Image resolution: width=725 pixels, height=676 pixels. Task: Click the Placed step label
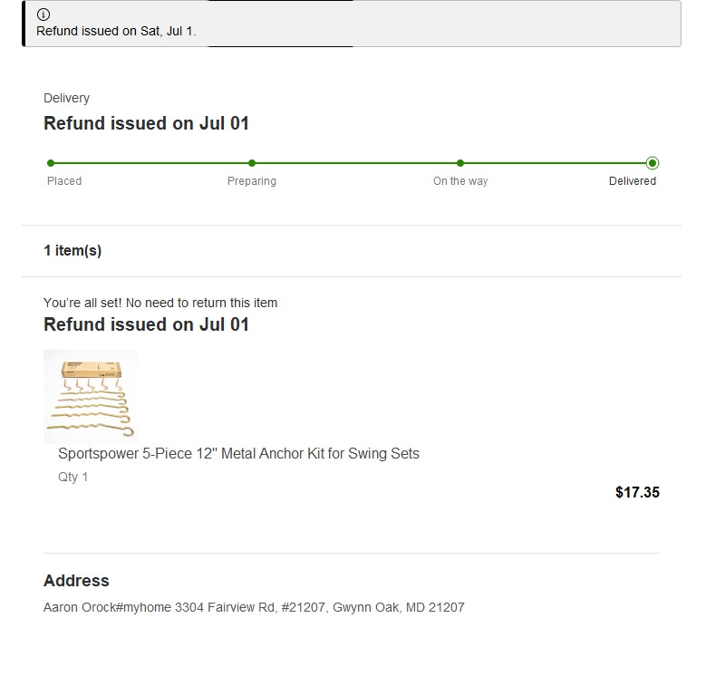pyautogui.click(x=64, y=181)
